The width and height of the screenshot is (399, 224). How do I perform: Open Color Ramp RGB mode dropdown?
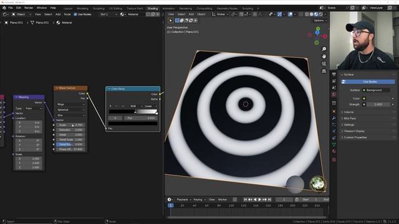click(136, 106)
